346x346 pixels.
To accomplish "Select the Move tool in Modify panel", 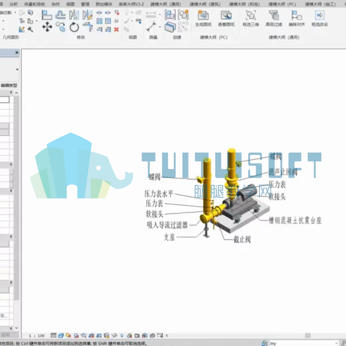I will [47, 27].
